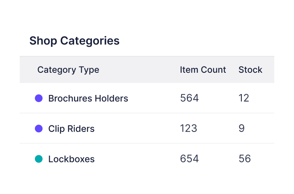The width and height of the screenshot is (294, 194).
Task: Click the purple dot beside Brochures Holders
Action: (39, 98)
